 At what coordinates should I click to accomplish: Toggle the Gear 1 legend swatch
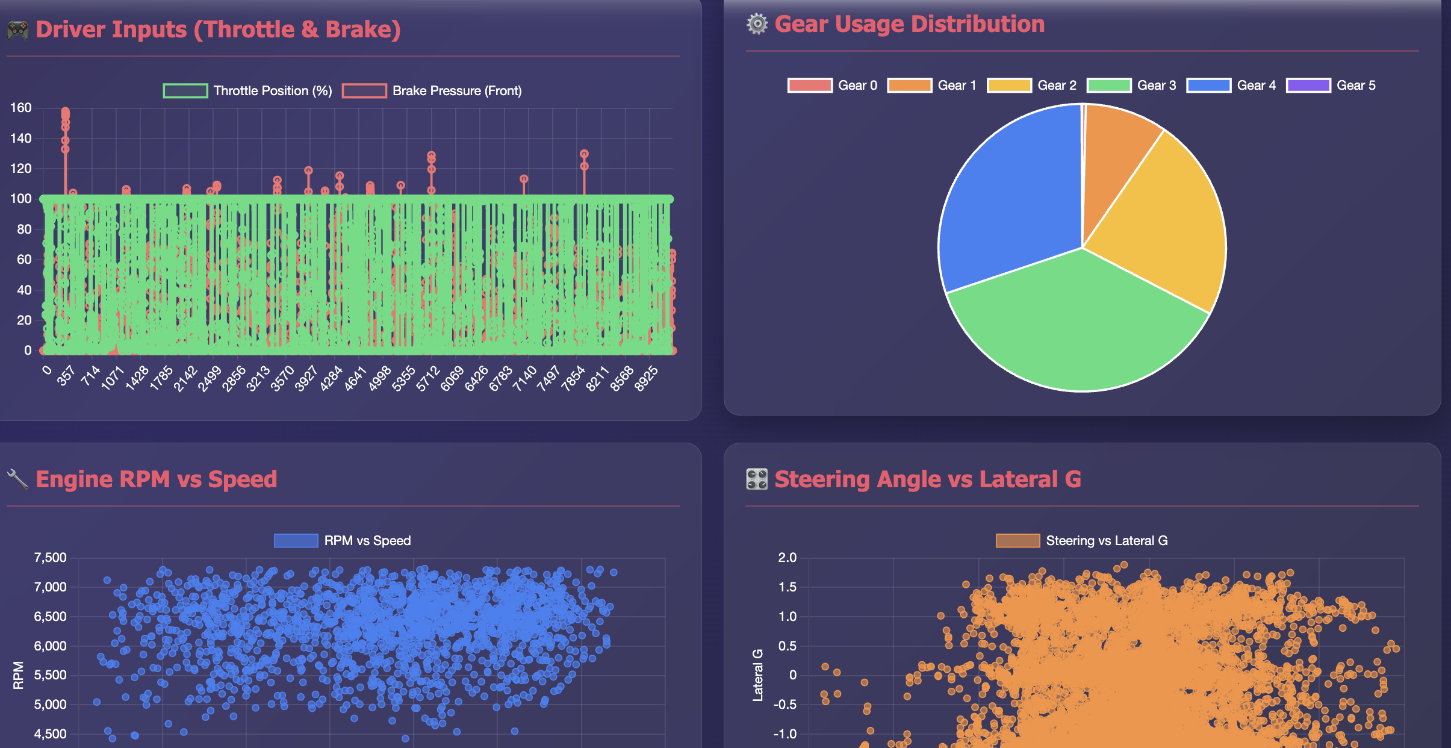[909, 86]
